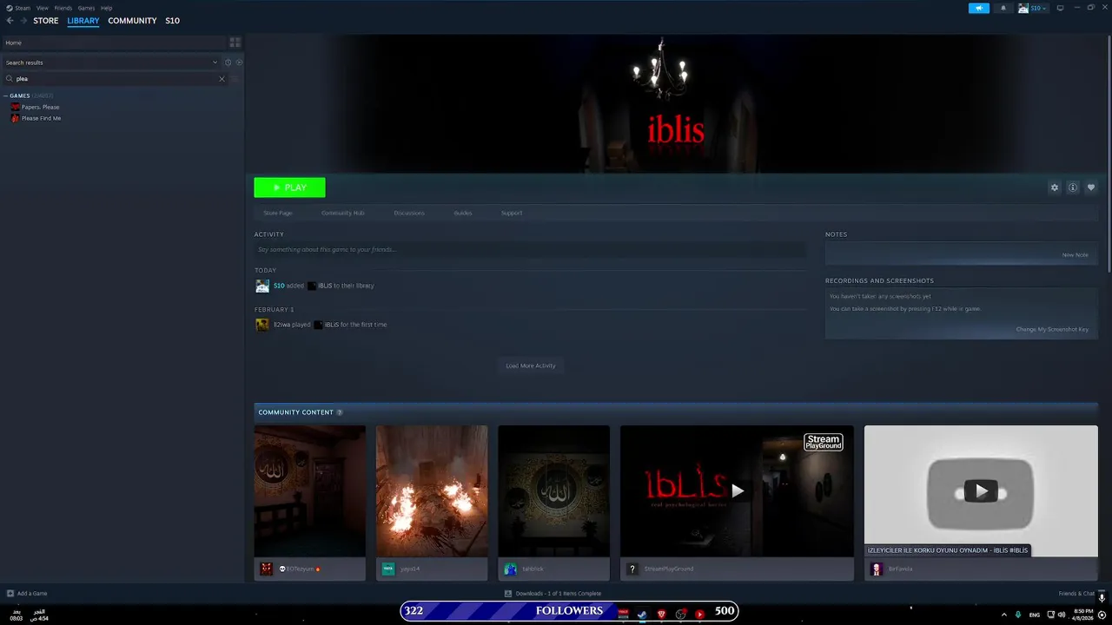Screen dimensions: 1112x625
Task: Show hidden system tray icons
Action: tap(1004, 615)
